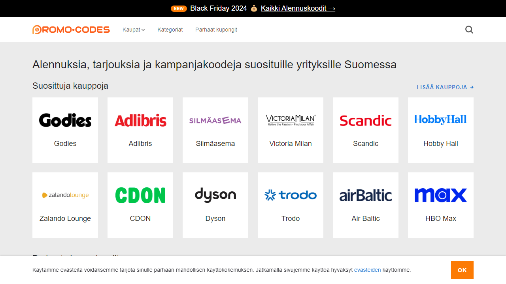Click the LISÄÄ KAUPPOJA link
506x284 pixels.
click(x=445, y=87)
